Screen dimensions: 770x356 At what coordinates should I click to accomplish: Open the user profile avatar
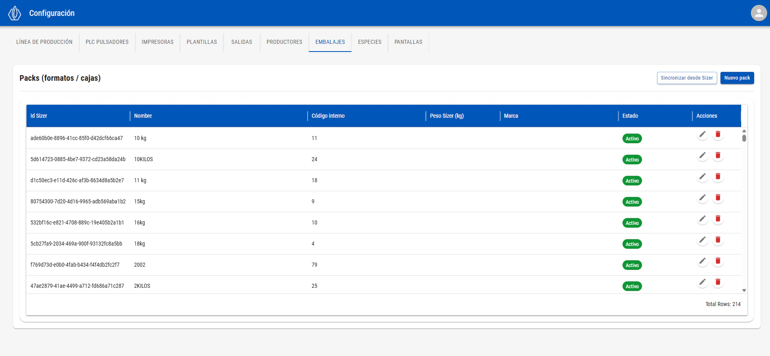tap(759, 13)
